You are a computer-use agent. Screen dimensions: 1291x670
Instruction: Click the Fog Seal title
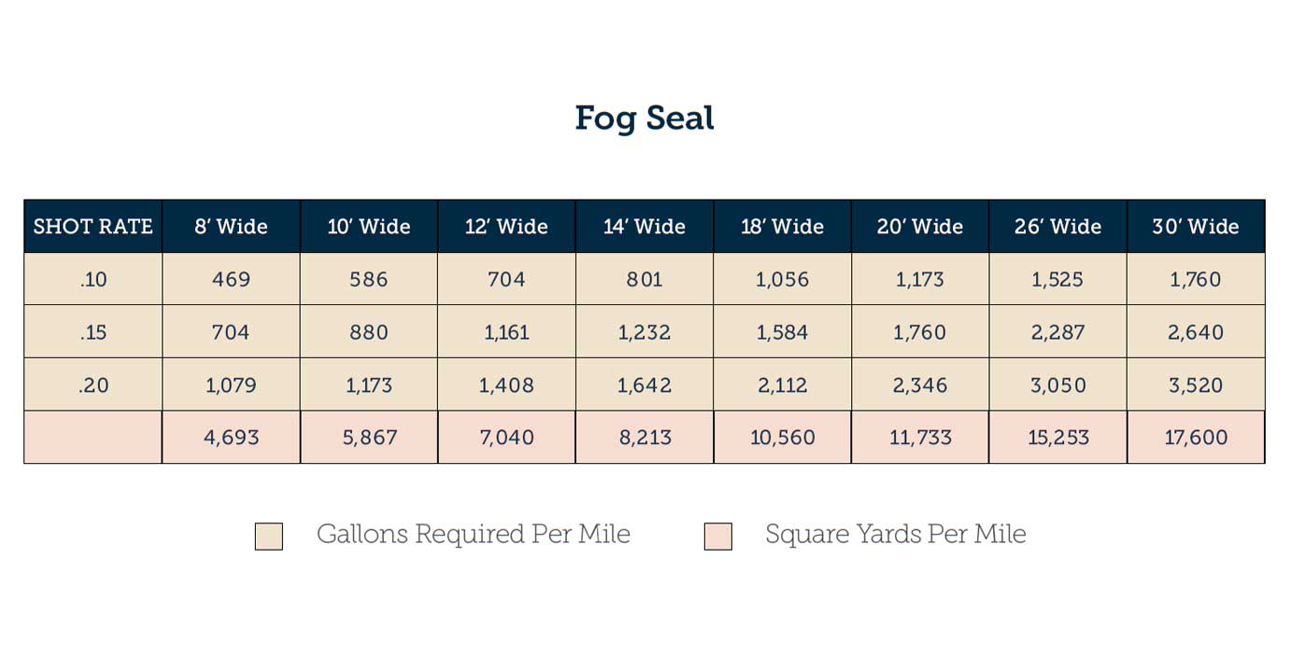tap(645, 119)
